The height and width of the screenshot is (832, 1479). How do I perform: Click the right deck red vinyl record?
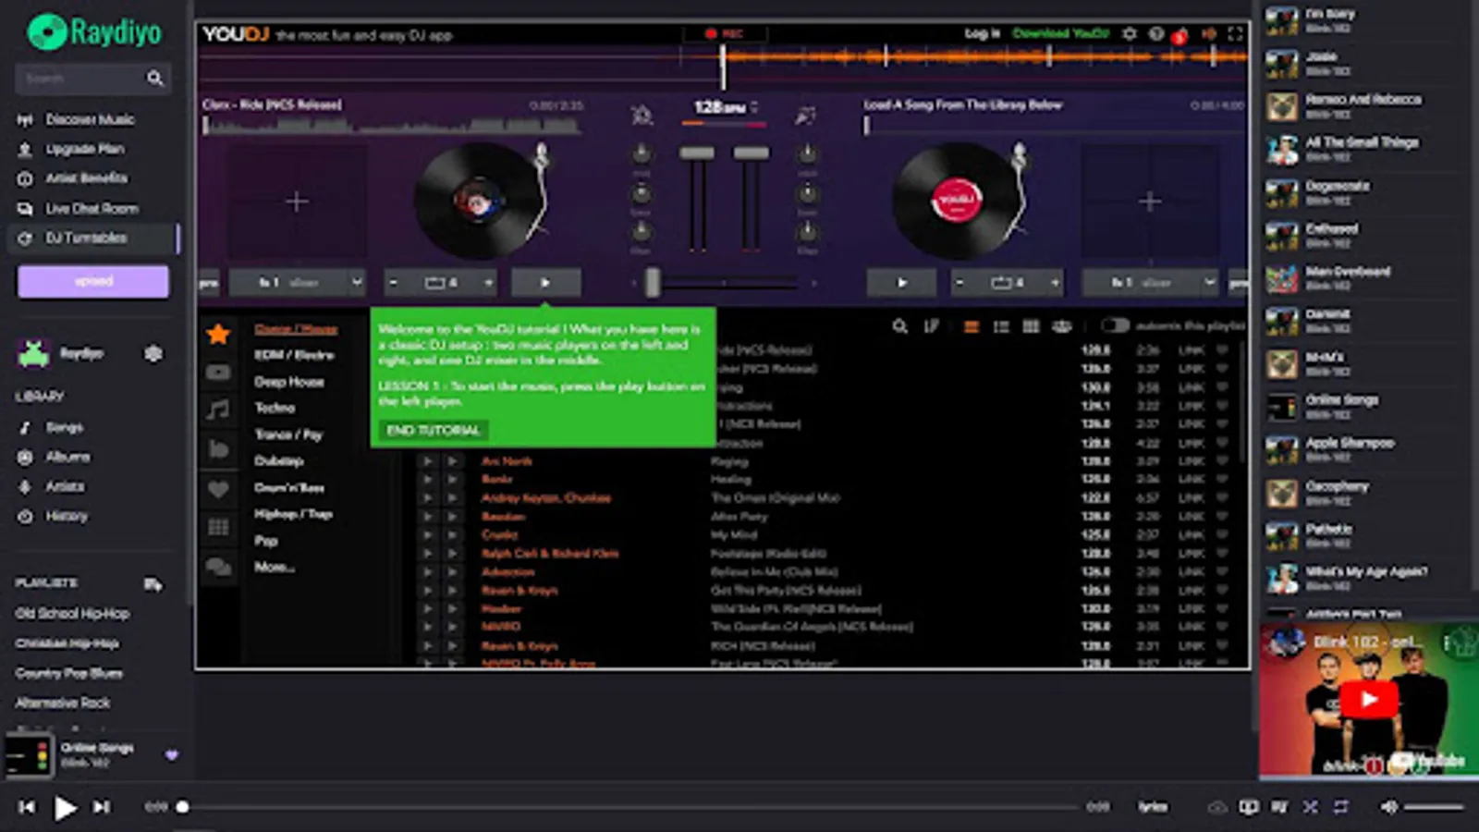click(956, 200)
